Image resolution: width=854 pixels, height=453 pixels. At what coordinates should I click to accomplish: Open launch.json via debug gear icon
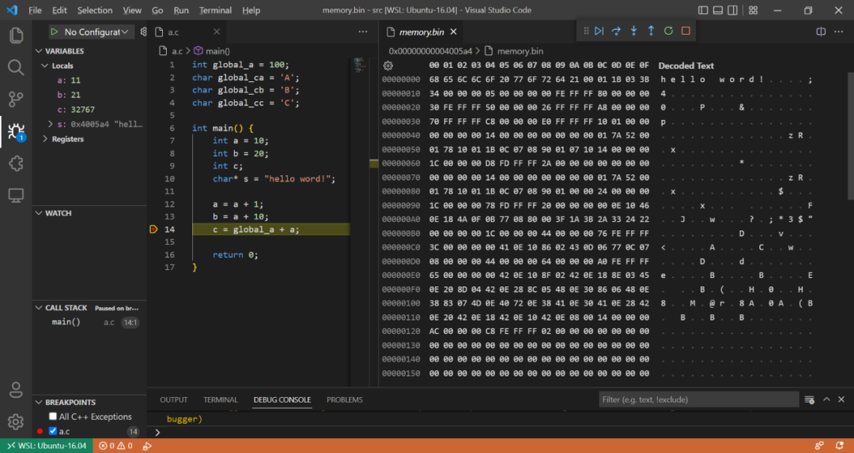click(143, 32)
